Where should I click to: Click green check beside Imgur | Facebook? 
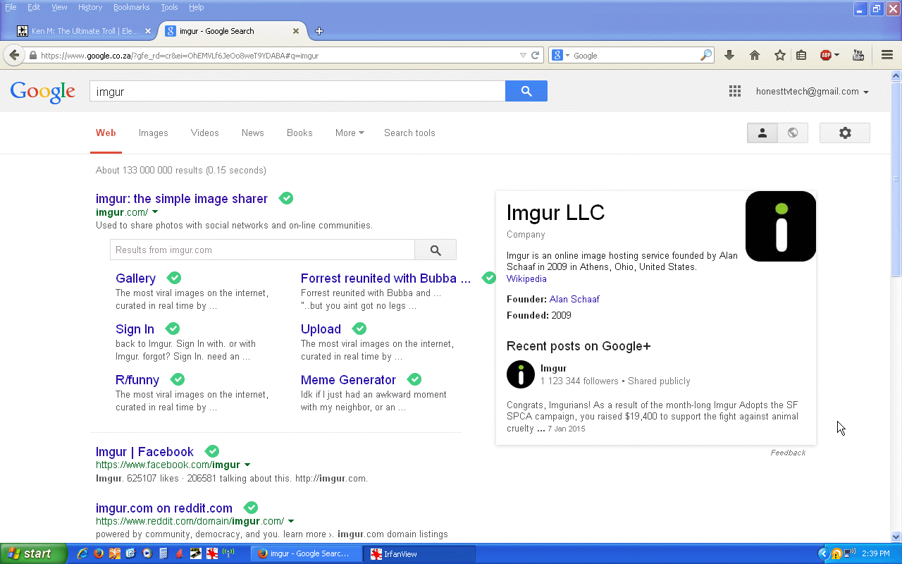coord(212,451)
